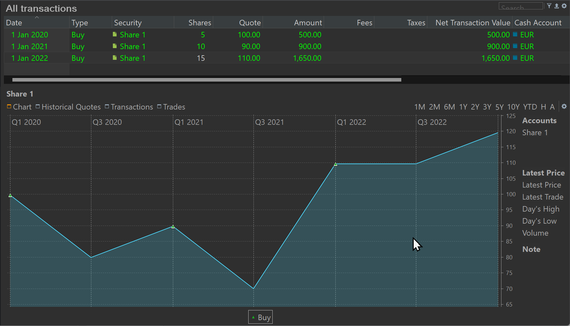Sort by the Type column header
Screen dimensions: 570x326
coord(91,22)
